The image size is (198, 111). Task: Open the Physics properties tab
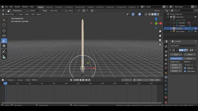point(166,85)
